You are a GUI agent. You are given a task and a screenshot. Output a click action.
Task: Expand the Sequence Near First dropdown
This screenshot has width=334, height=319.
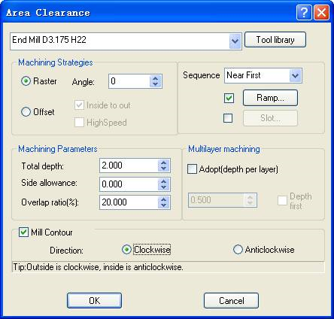point(295,75)
